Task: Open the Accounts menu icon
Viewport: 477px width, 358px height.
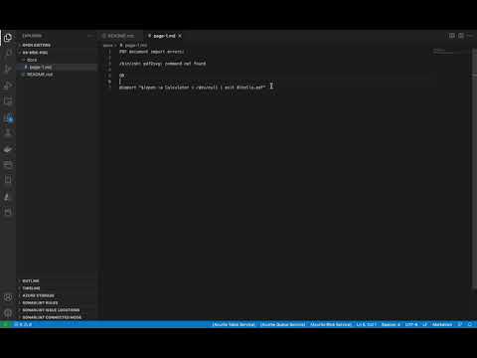Action: pos(8,297)
